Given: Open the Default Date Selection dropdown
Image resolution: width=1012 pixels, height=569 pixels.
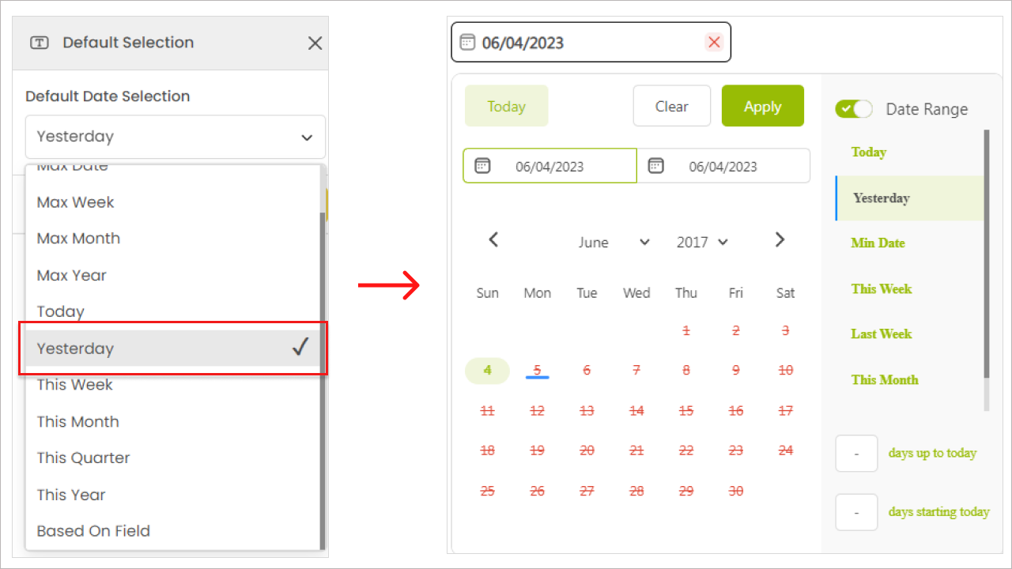Looking at the screenshot, I should pyautogui.click(x=175, y=137).
